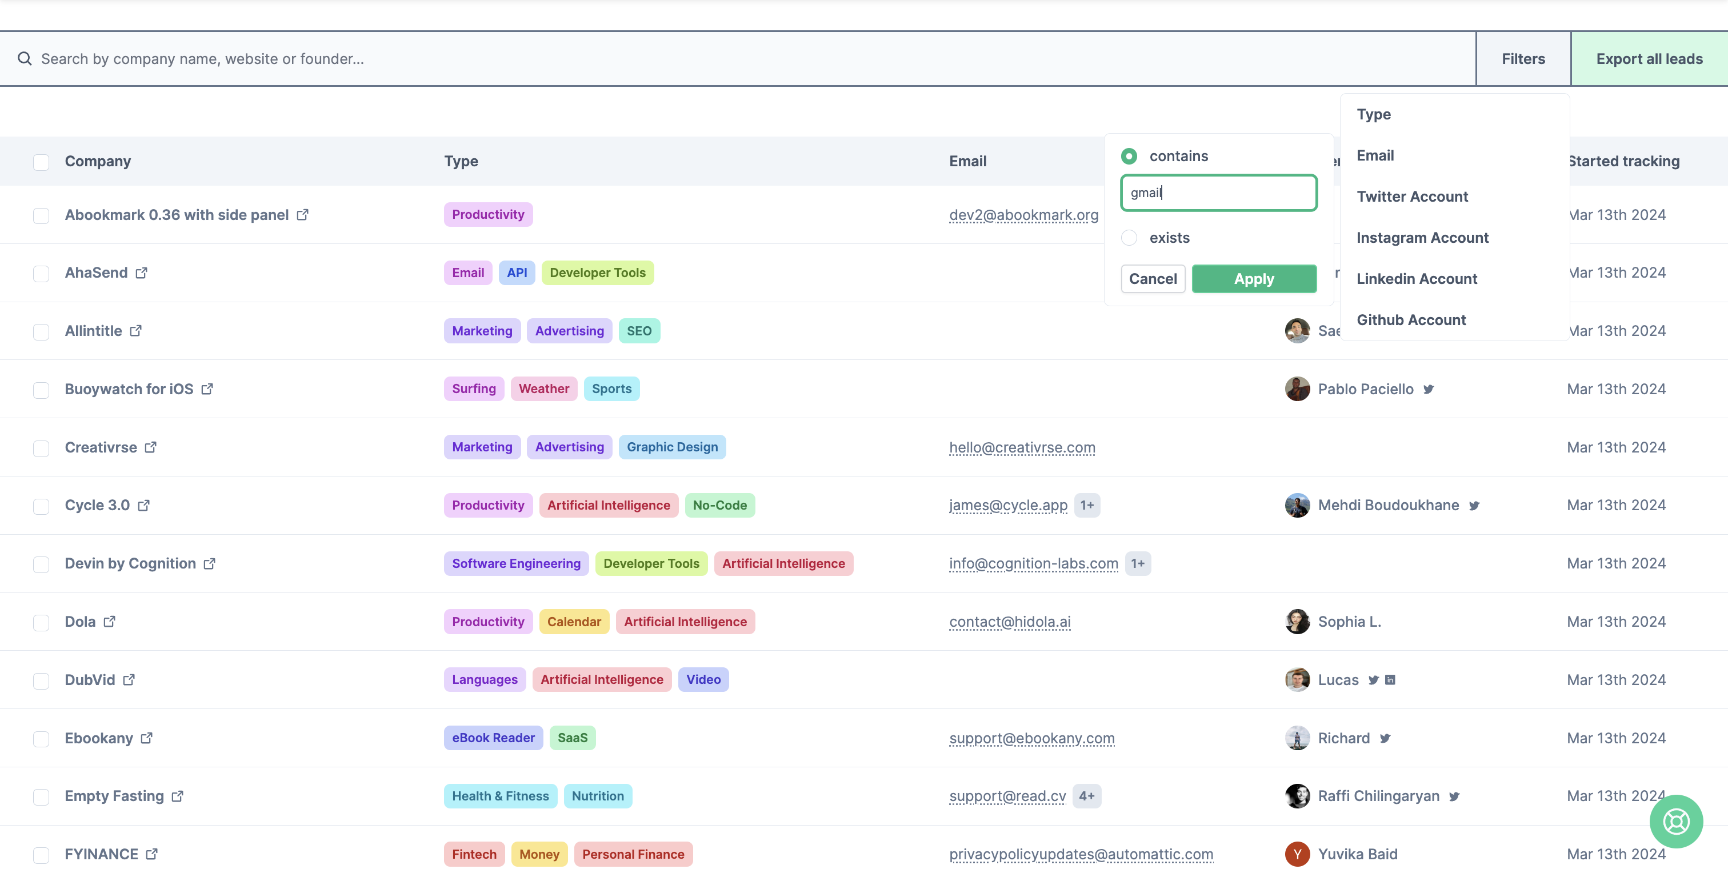Open Dola external link icon
1728x873 pixels.
(x=109, y=622)
